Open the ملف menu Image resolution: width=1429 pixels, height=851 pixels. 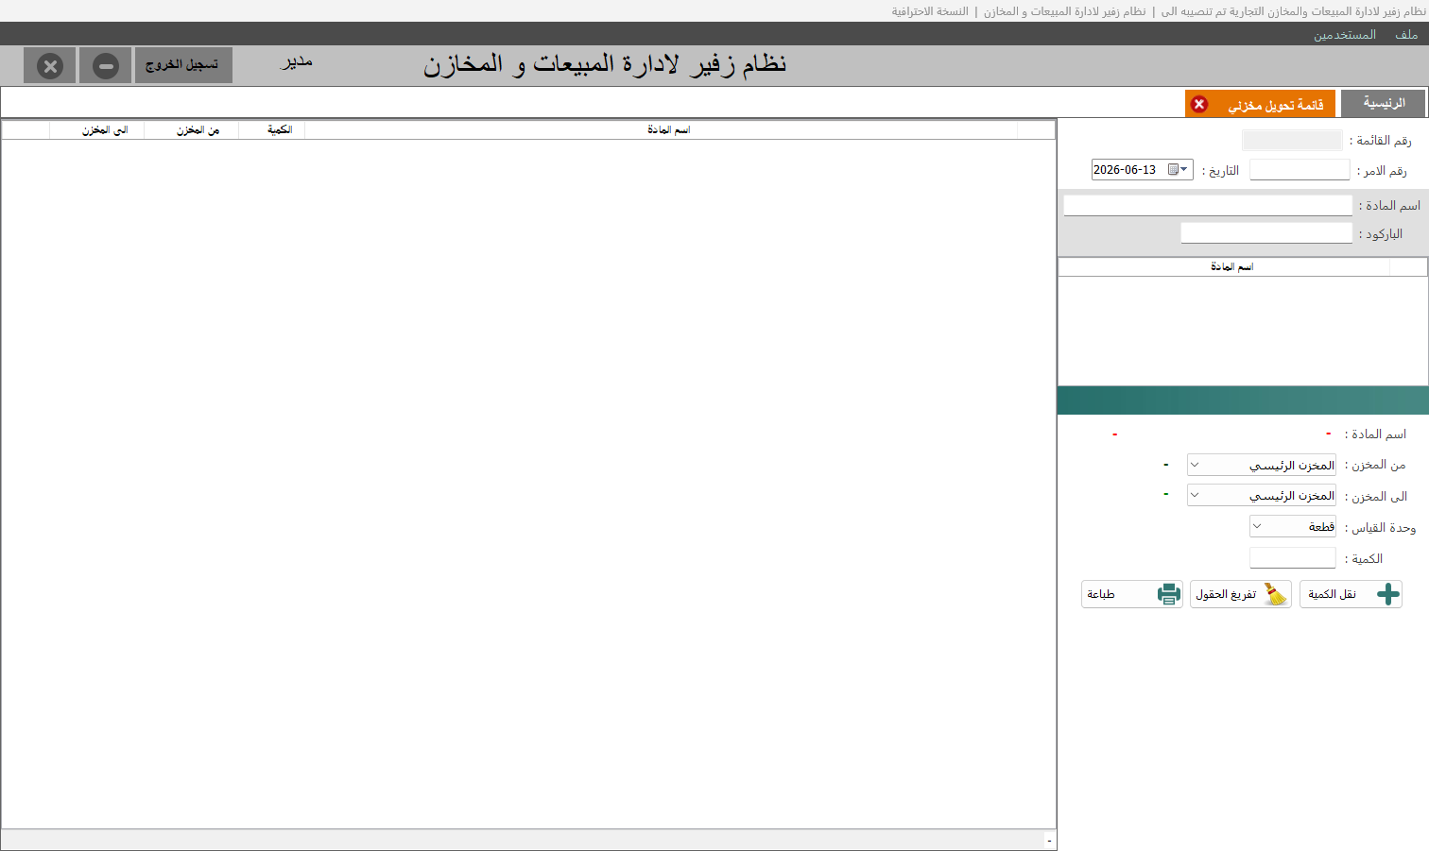1406,35
